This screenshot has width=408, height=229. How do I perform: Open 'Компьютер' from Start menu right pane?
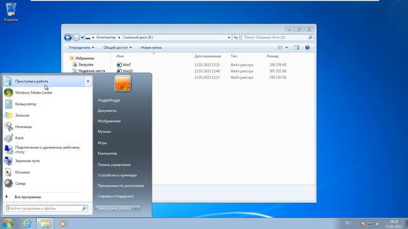pos(107,153)
